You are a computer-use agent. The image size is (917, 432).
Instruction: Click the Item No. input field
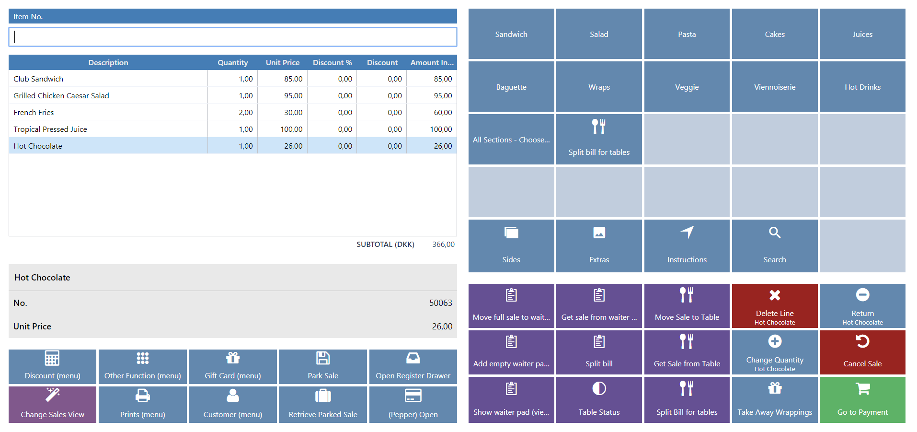pyautogui.click(x=233, y=37)
